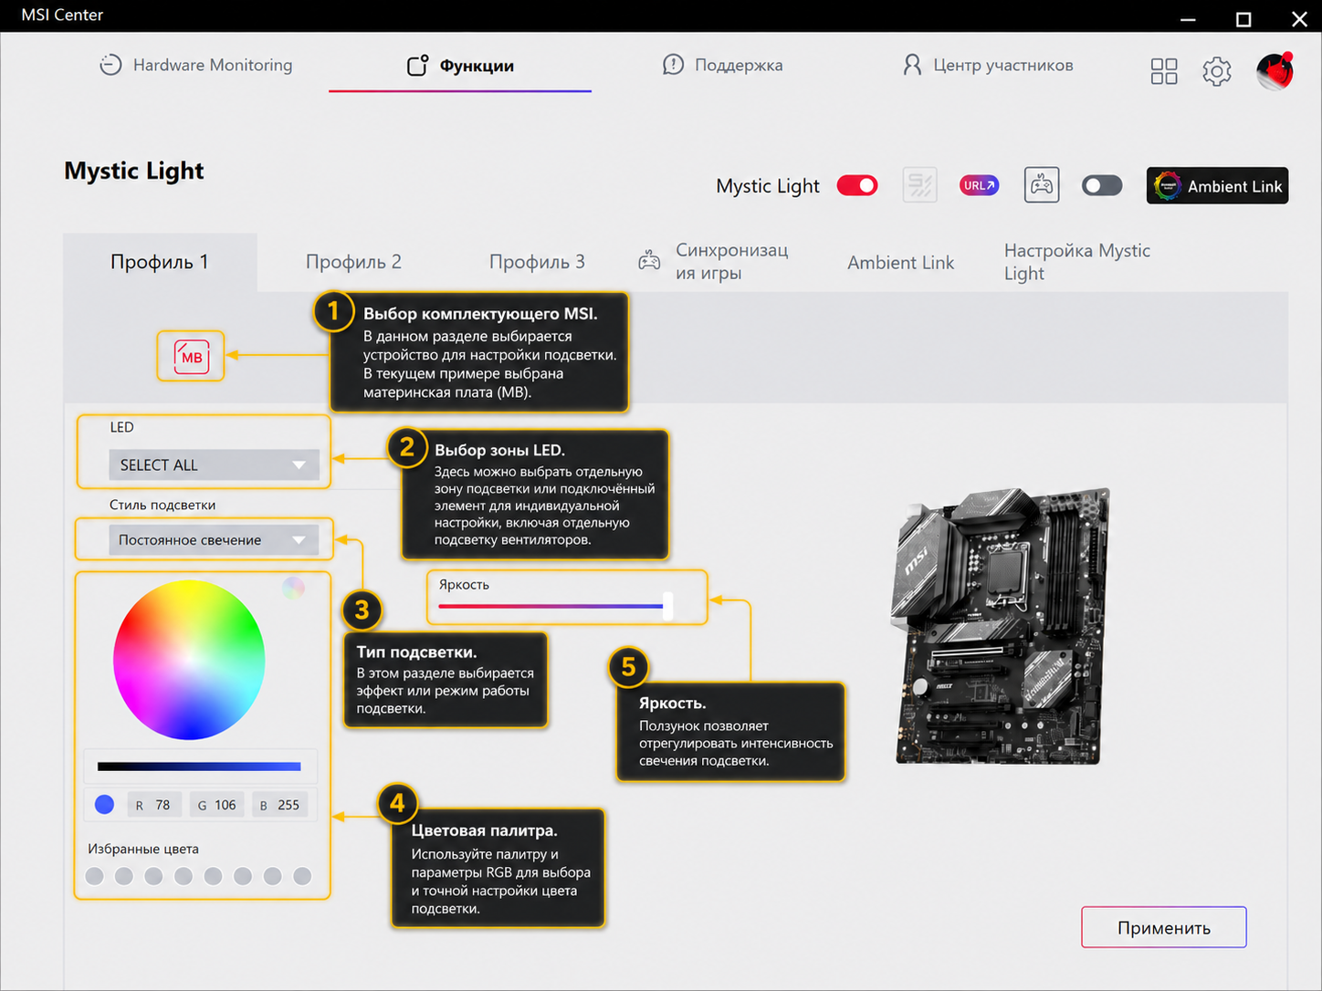This screenshot has height=991, width=1322.
Task: Turn off the red Mystic Light switch
Action: [857, 186]
